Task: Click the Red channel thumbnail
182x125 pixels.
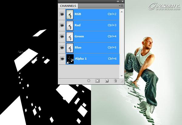Action: click(x=70, y=26)
